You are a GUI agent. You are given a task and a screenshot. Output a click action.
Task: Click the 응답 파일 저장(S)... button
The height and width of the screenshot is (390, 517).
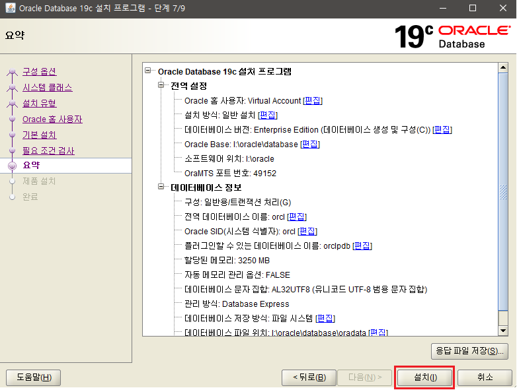(469, 351)
